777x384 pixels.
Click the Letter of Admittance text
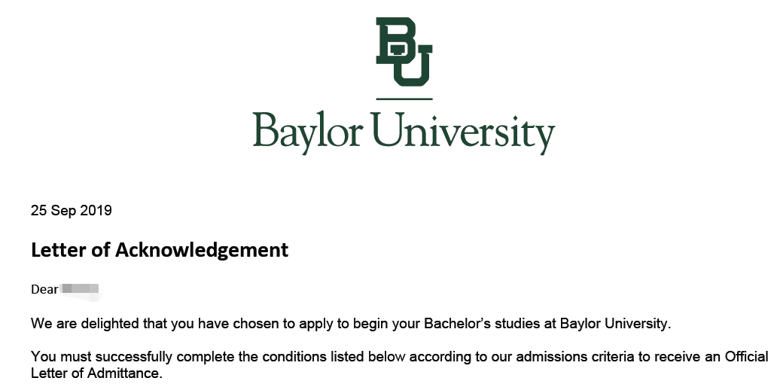click(x=95, y=373)
